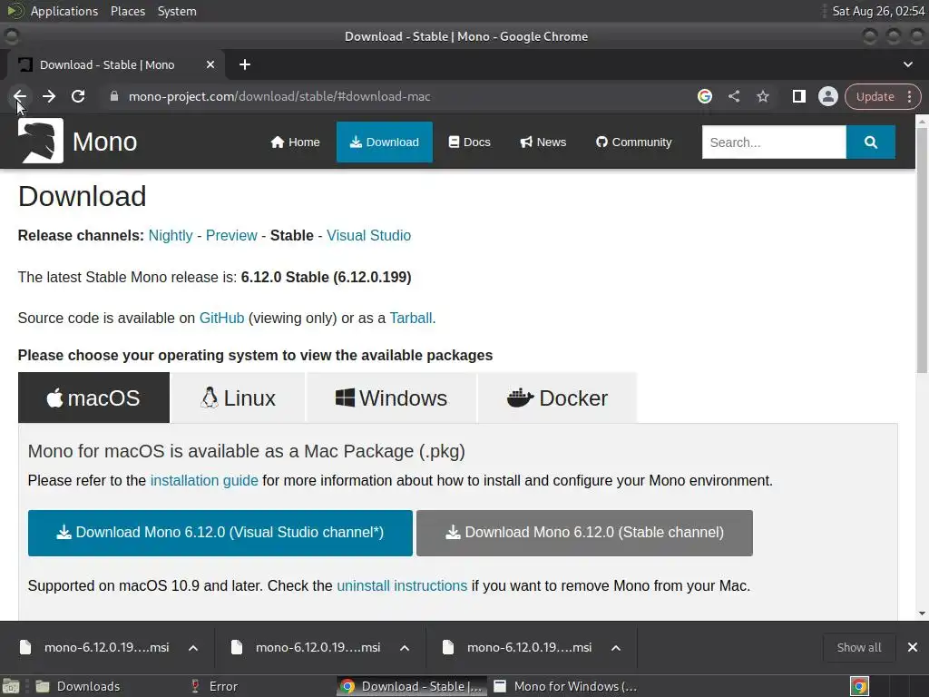Select the Windows tab

point(391,398)
